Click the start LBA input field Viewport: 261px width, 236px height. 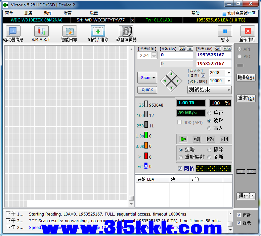[176, 55]
